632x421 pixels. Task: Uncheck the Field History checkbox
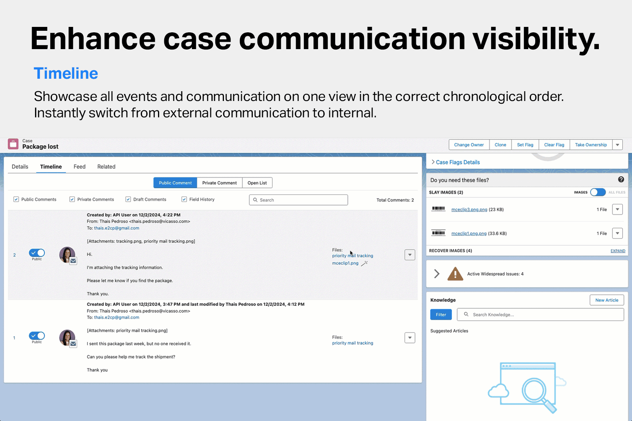184,199
